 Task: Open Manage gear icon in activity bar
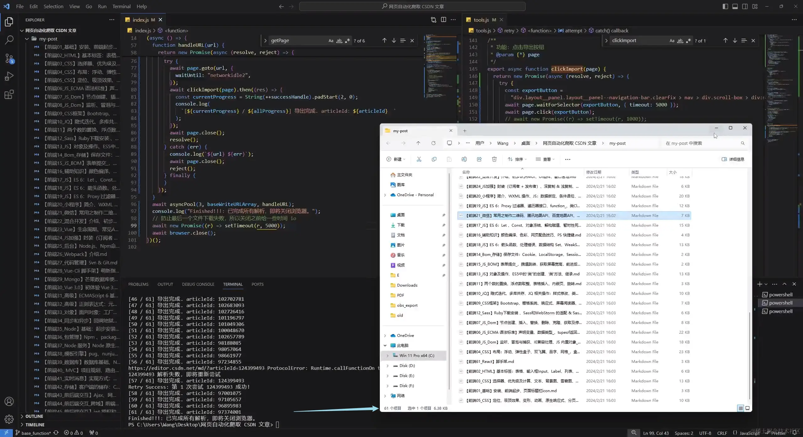(x=9, y=419)
